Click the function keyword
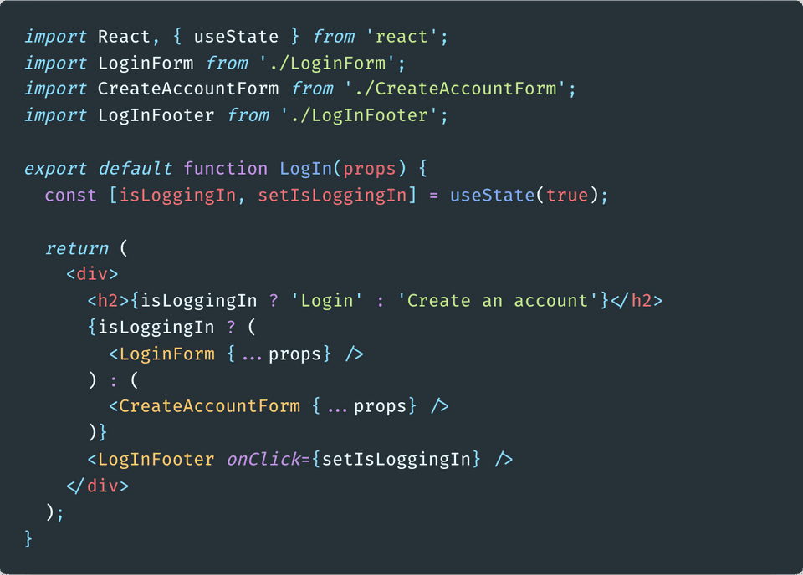Image resolution: width=803 pixels, height=575 pixels. point(226,169)
